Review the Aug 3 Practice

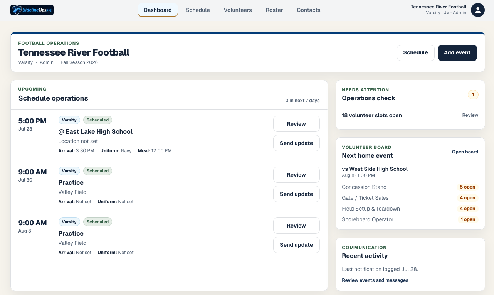296,226
